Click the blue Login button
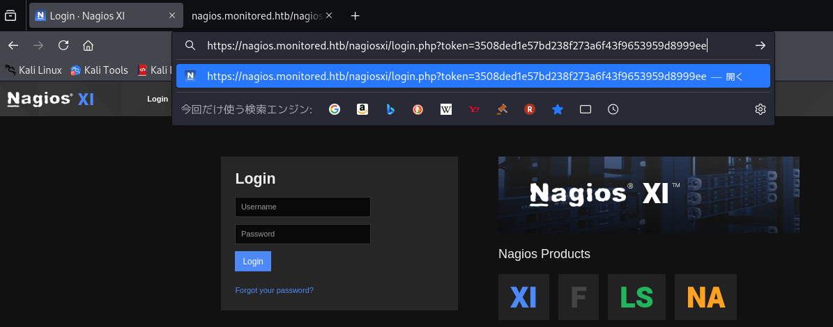This screenshot has height=327, width=833. 253,262
